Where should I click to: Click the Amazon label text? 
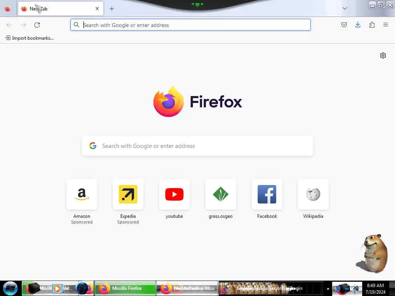[82, 216]
